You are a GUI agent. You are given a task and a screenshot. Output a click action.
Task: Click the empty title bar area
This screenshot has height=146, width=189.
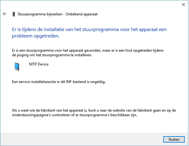92,4
